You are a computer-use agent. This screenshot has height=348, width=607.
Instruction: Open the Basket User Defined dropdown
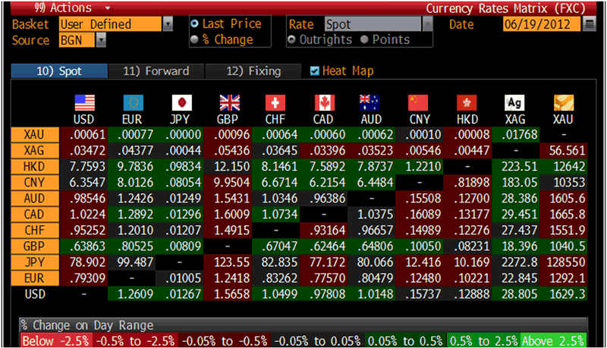click(x=168, y=24)
